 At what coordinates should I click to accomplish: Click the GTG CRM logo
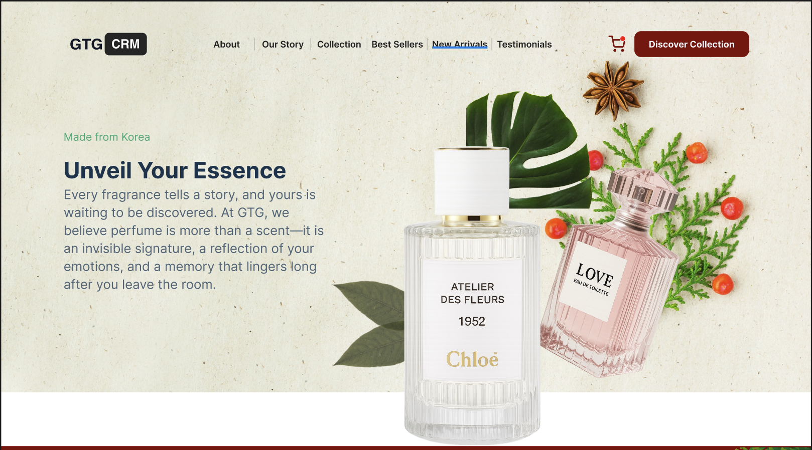[x=108, y=44]
